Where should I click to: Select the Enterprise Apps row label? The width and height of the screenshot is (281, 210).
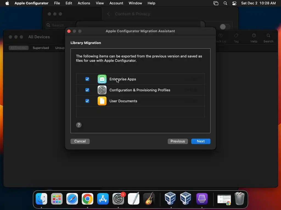tap(123, 79)
